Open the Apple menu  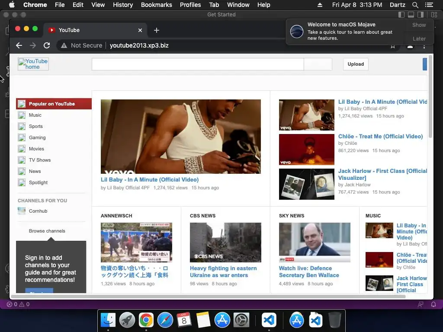coord(12,5)
